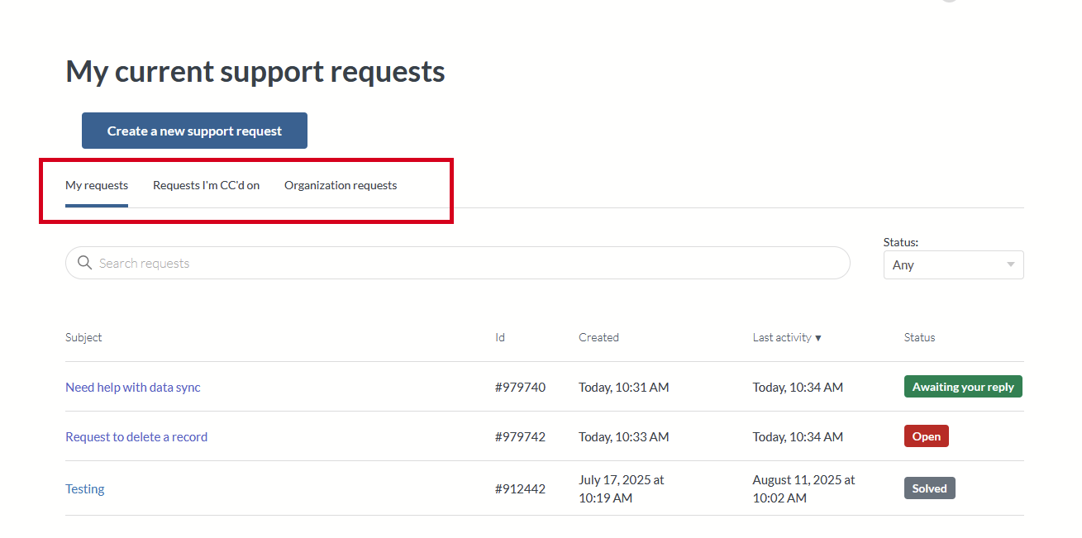This screenshot has height=538, width=1082.
Task: Sort by the Created column header
Action: click(598, 337)
